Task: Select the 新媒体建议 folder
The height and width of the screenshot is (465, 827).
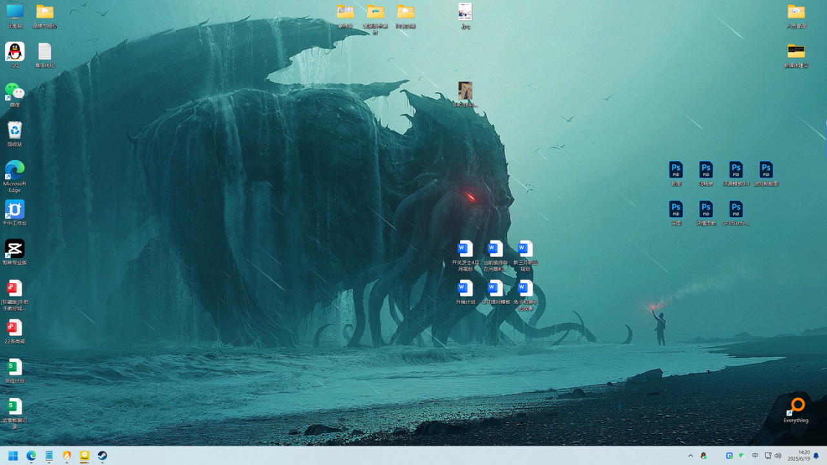Action: tap(796, 55)
